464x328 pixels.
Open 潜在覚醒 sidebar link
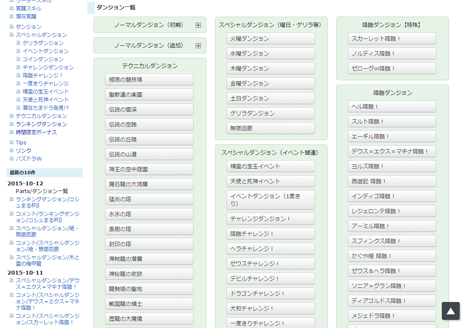(x=26, y=16)
